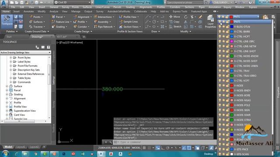Click the Surfaces tool icon
This screenshot has height=157, width=280.
[x=31, y=22]
